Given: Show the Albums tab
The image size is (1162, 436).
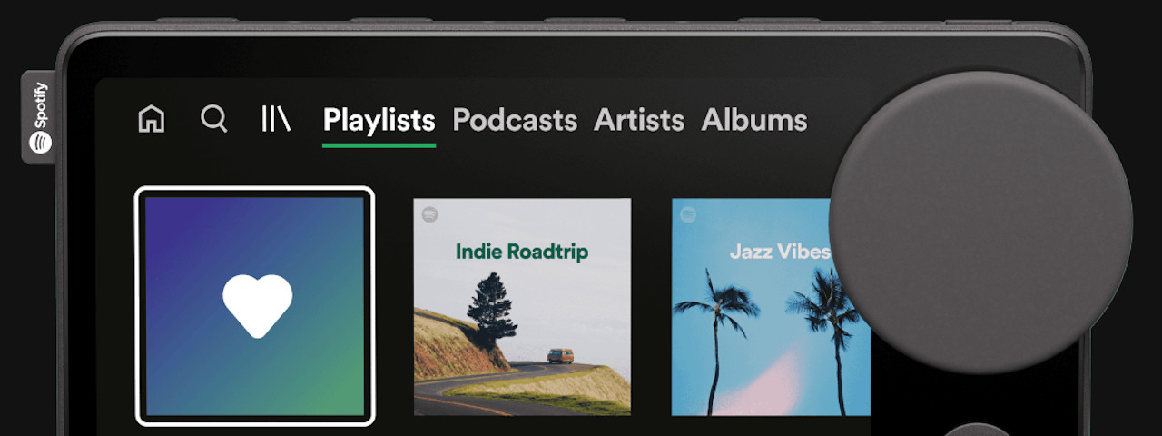Looking at the screenshot, I should tap(754, 120).
